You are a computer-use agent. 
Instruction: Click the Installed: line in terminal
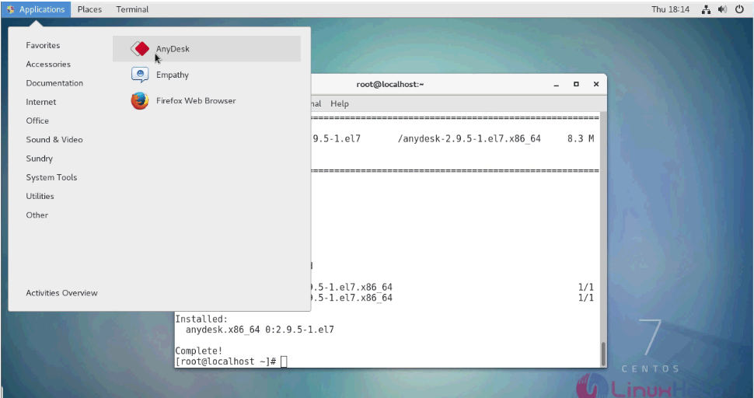tap(201, 319)
